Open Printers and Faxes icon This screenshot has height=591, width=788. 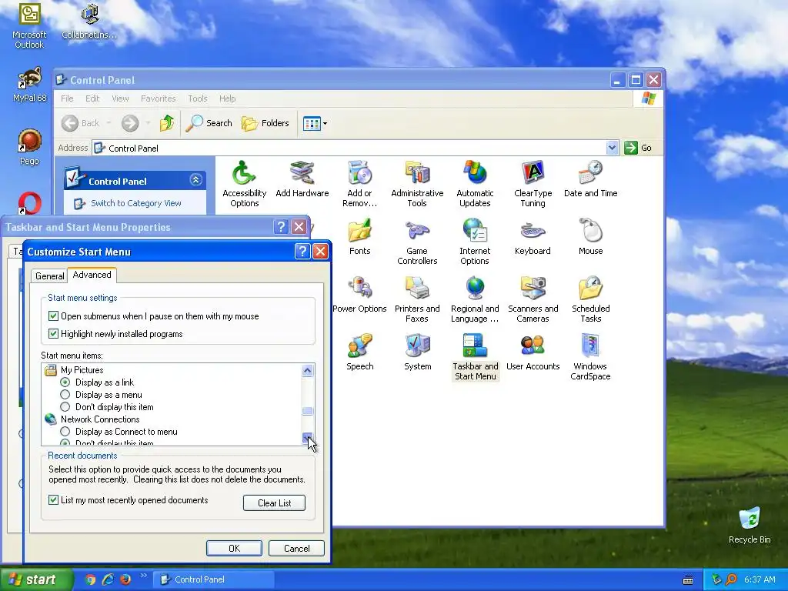(x=417, y=299)
